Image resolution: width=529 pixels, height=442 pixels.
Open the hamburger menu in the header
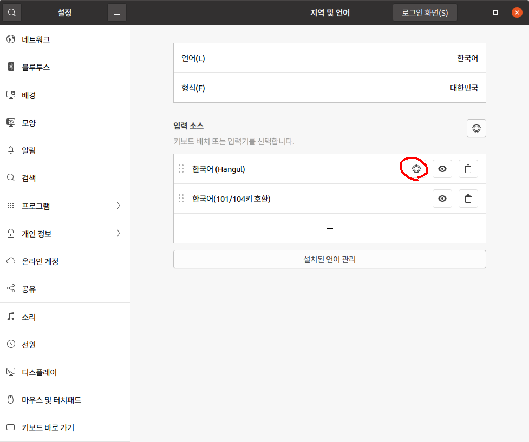[x=117, y=12]
